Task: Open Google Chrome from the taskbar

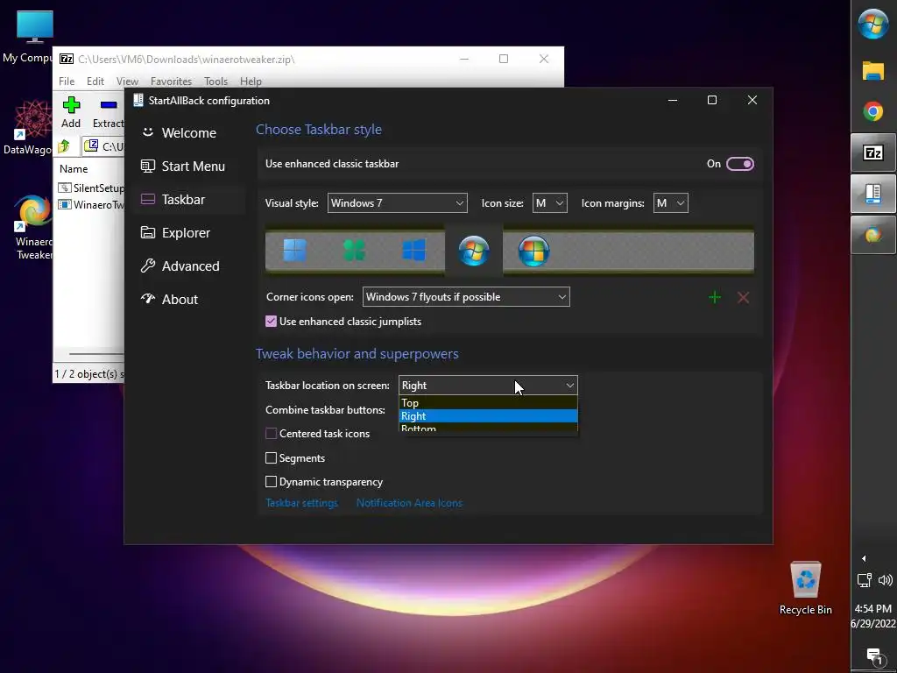Action: click(873, 111)
